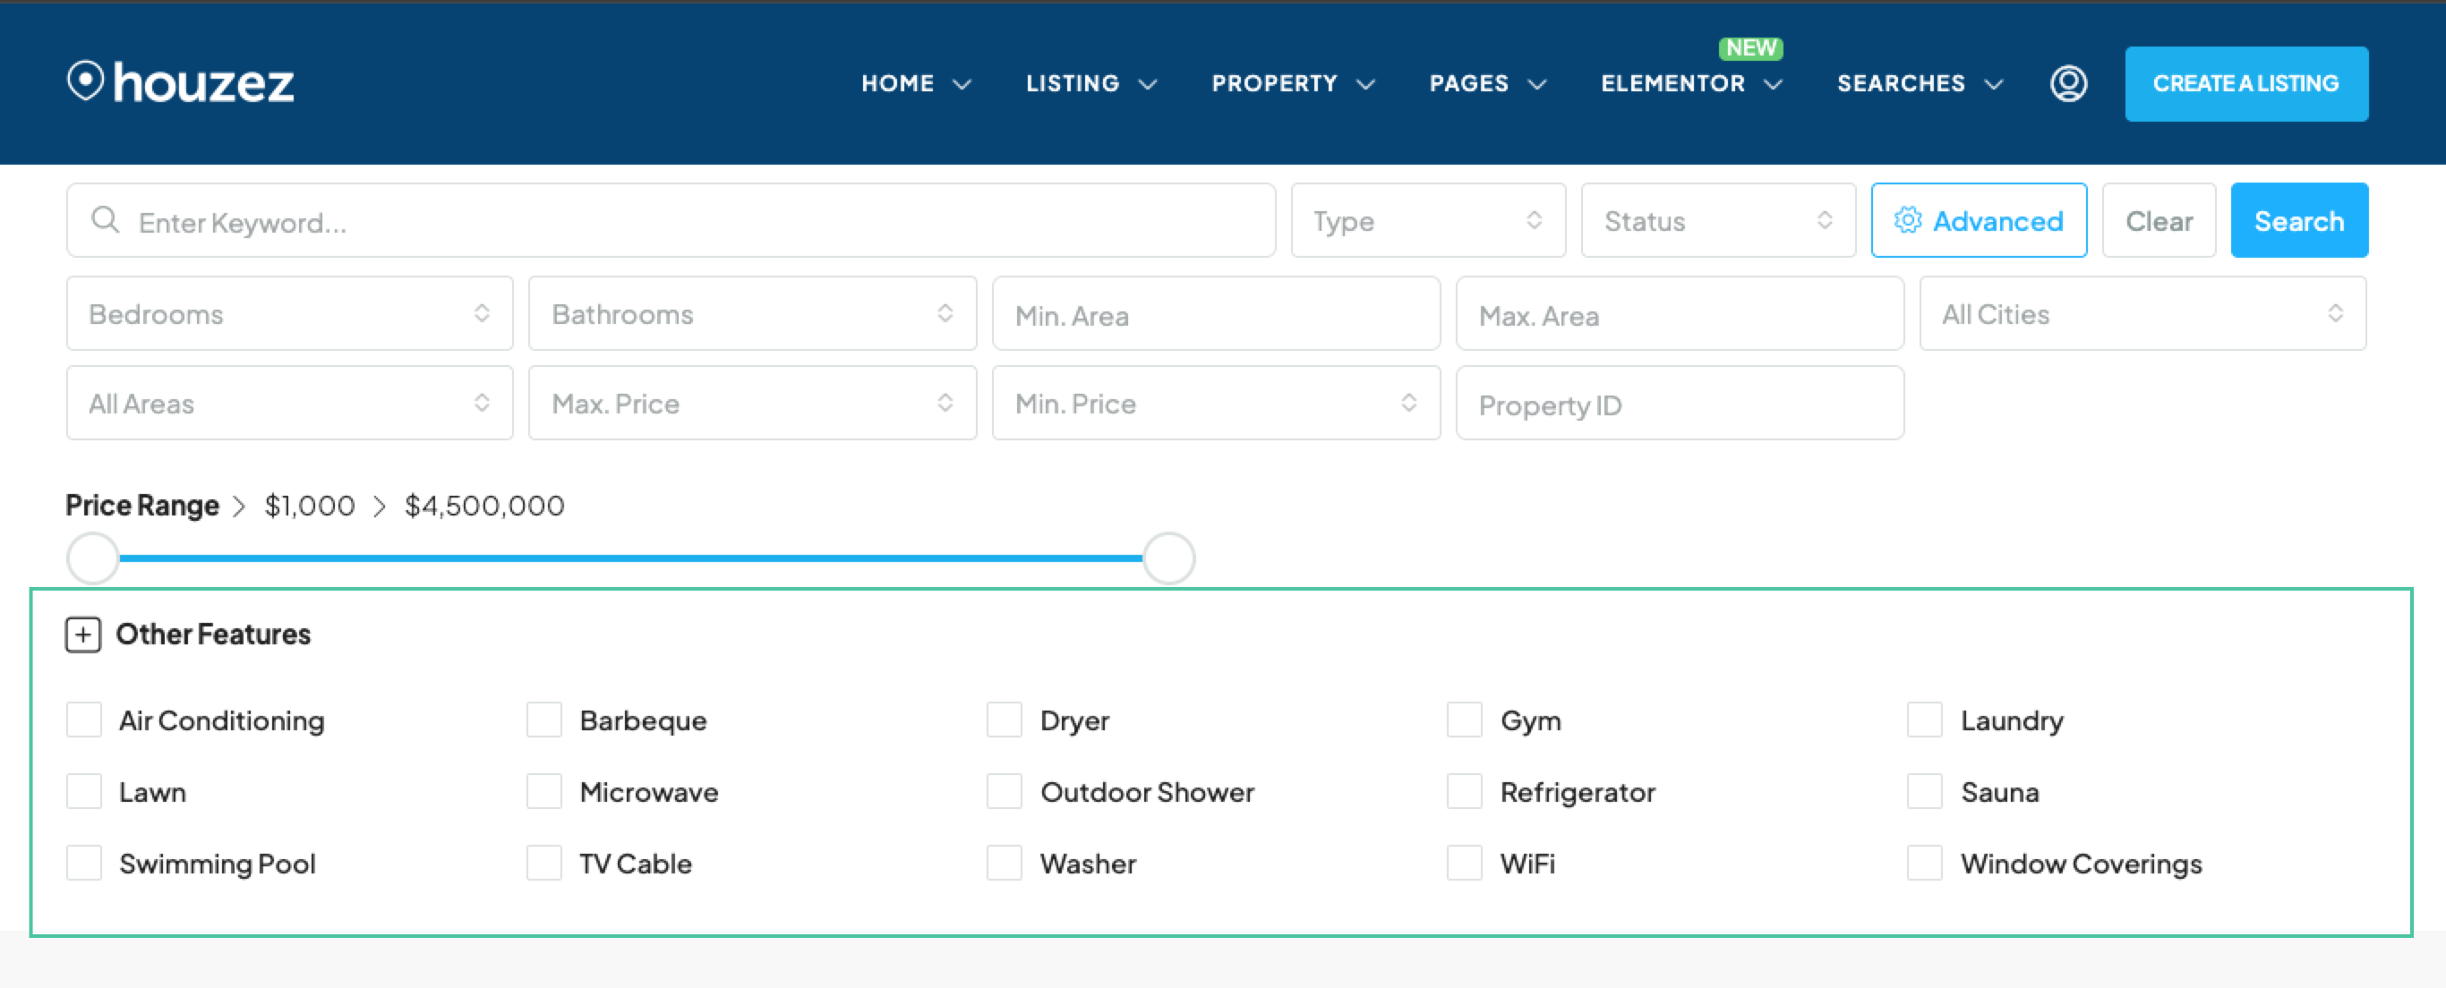Open the ELEMENTOR menu

click(1691, 83)
